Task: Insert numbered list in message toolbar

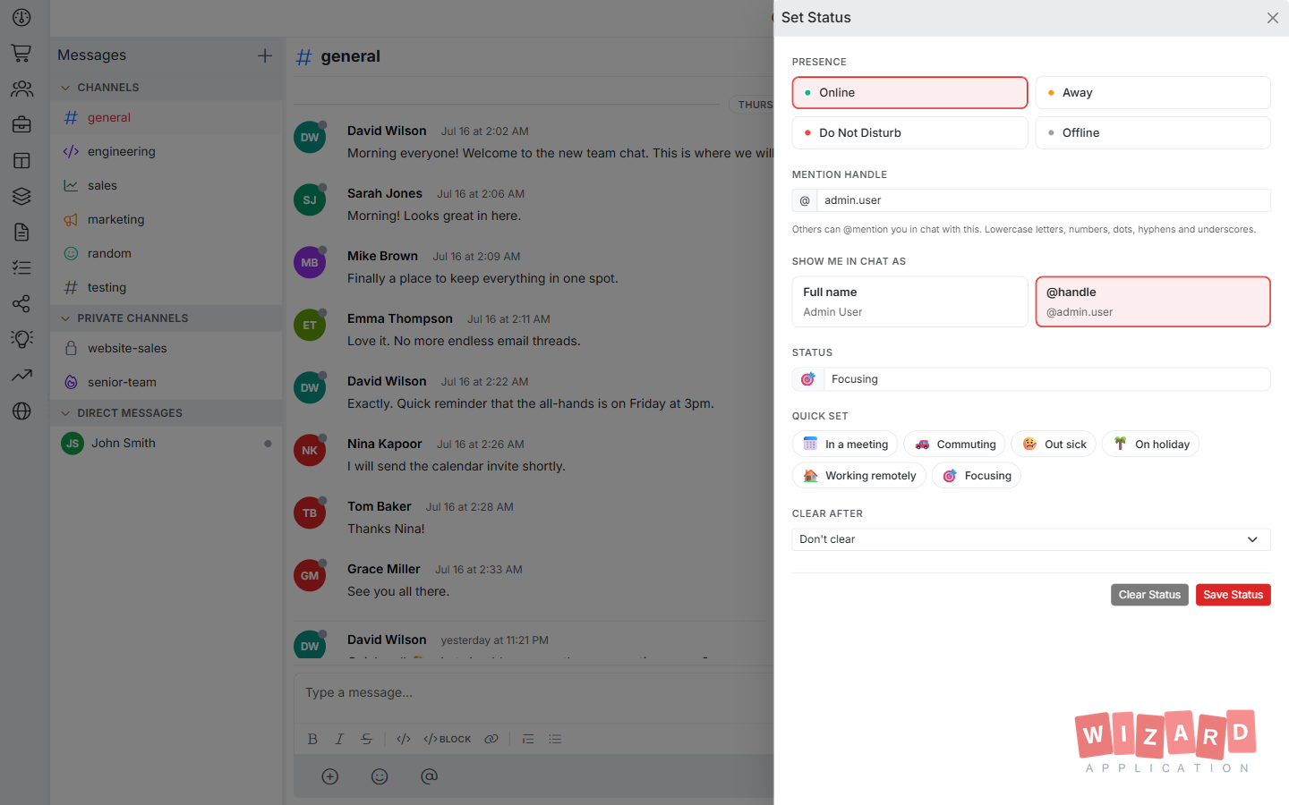Action: (528, 739)
